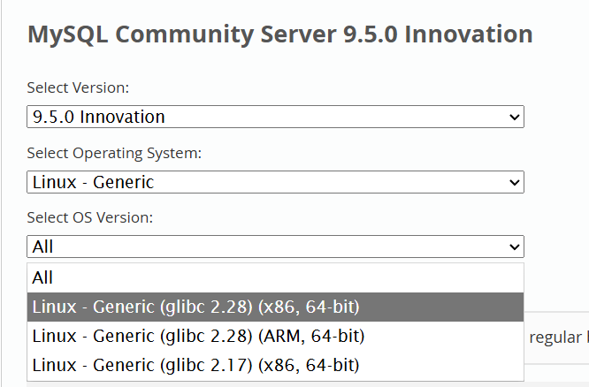Click the Select OS Version dropdown arrow

[x=515, y=247]
